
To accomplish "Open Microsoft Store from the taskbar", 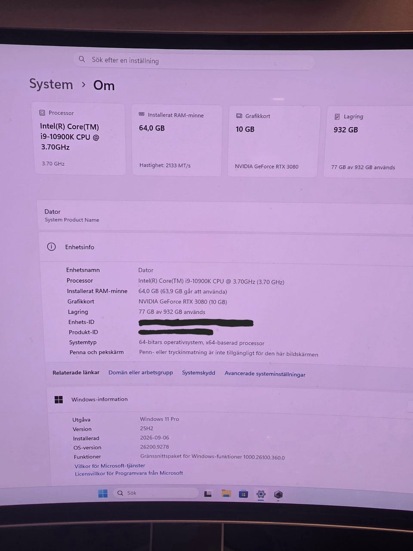I will pyautogui.click(x=243, y=494).
